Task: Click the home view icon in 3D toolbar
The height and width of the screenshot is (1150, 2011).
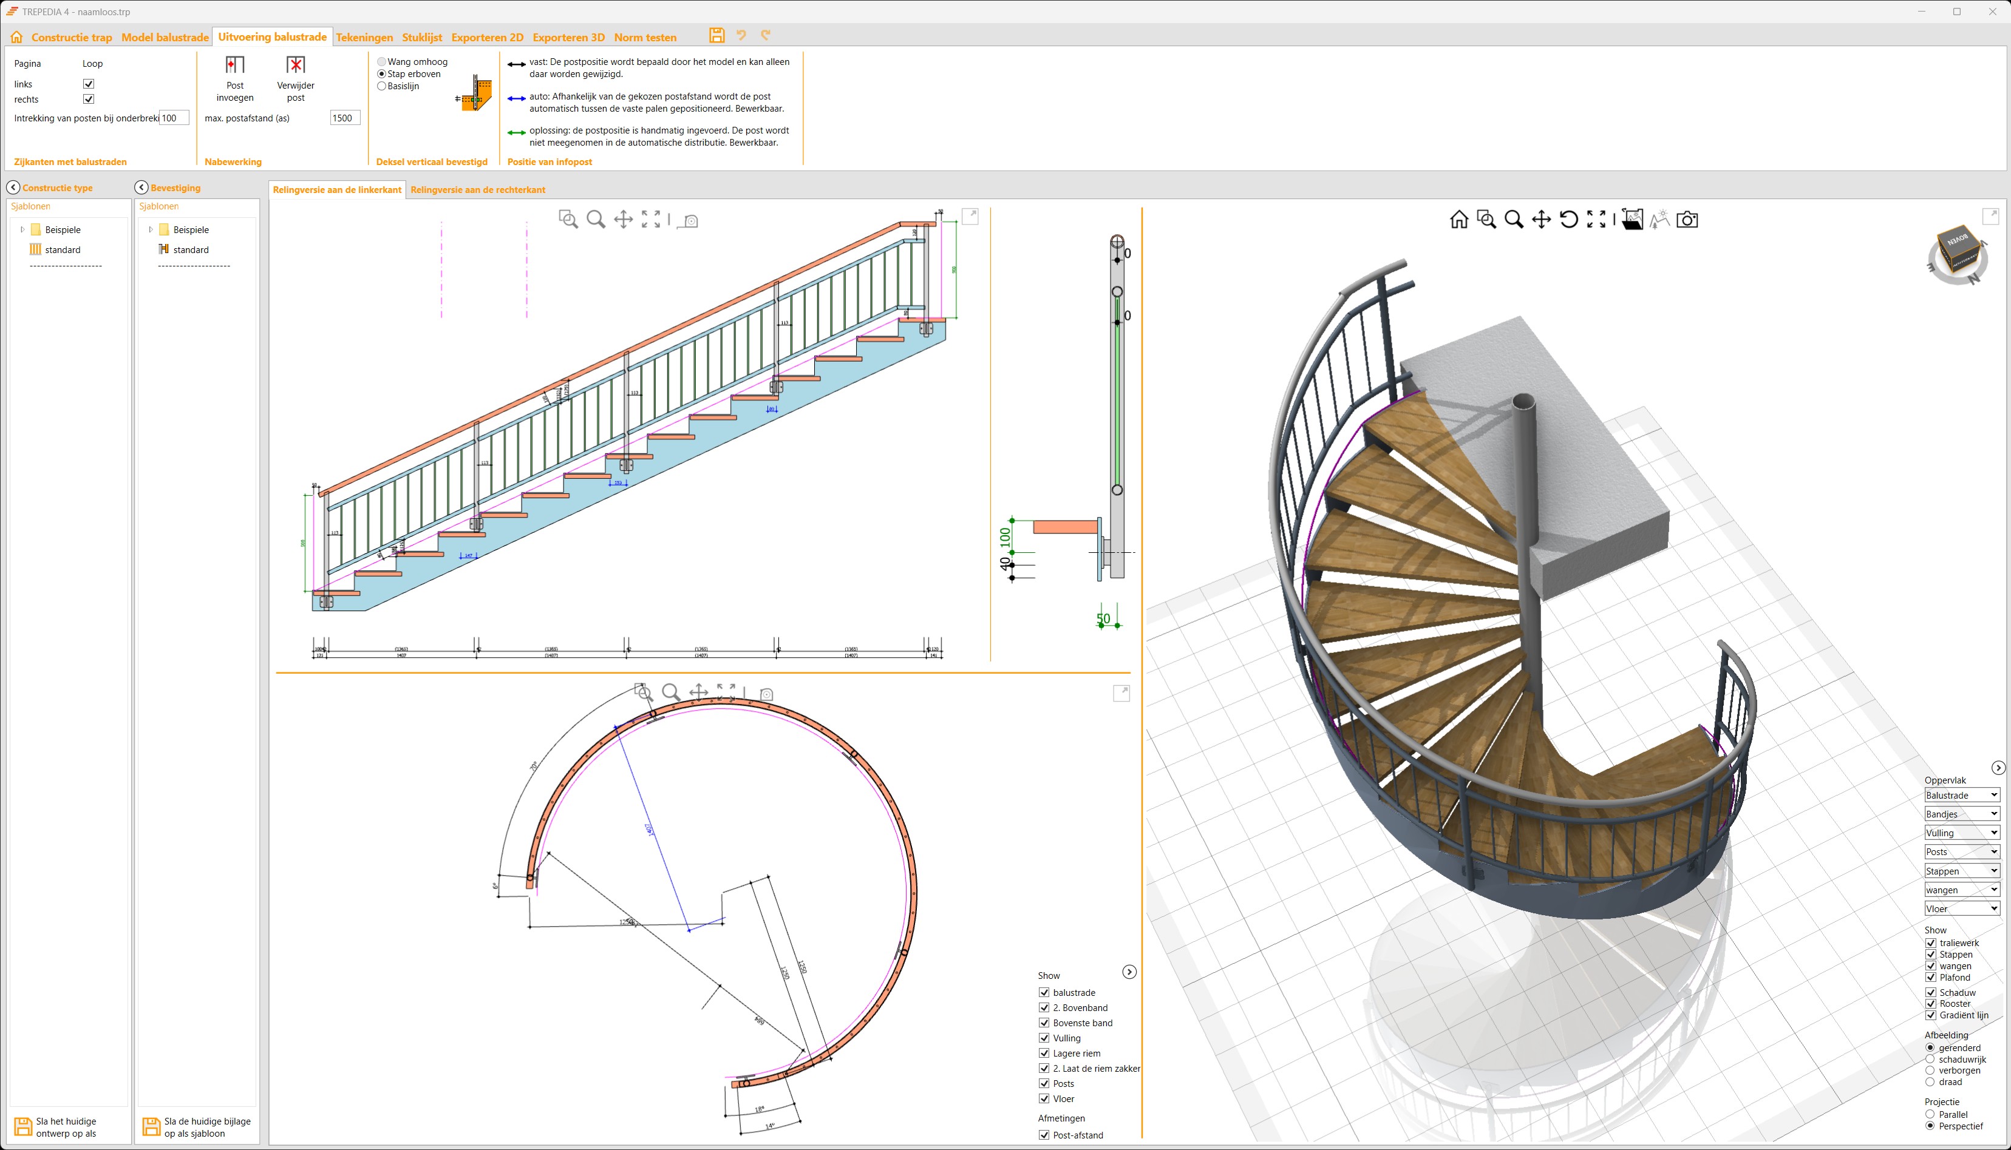Action: 1458,220
